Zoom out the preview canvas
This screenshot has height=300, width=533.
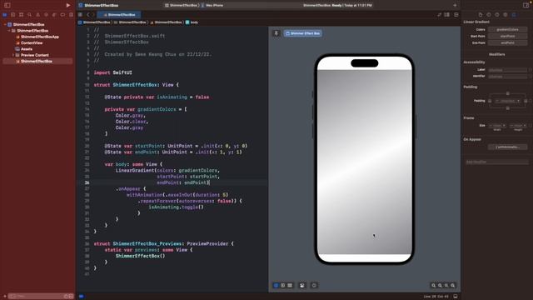point(433,285)
